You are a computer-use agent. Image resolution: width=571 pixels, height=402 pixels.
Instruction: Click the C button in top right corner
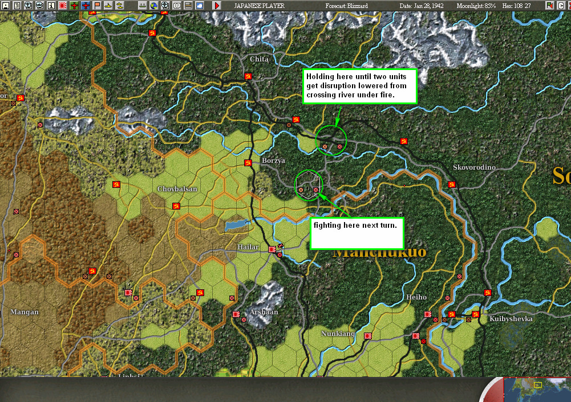(561, 6)
